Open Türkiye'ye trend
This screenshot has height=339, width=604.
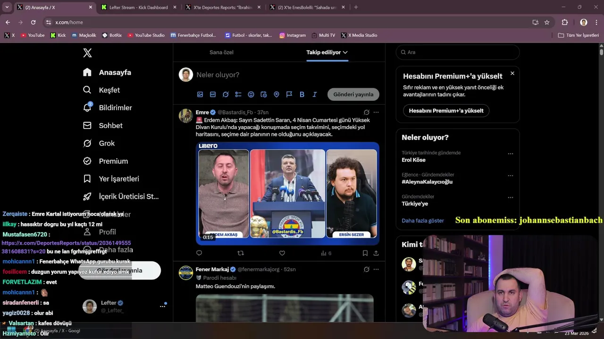(415, 204)
